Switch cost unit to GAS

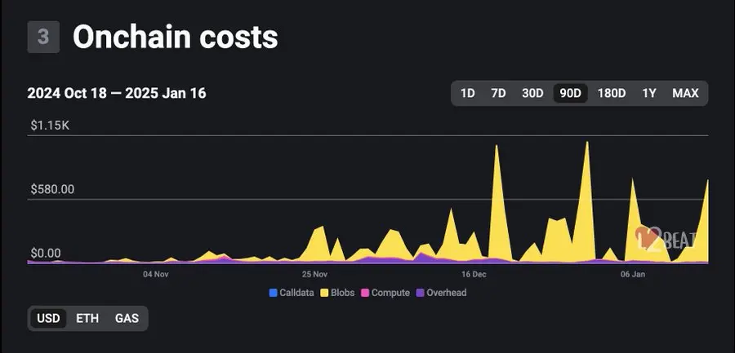[127, 318]
